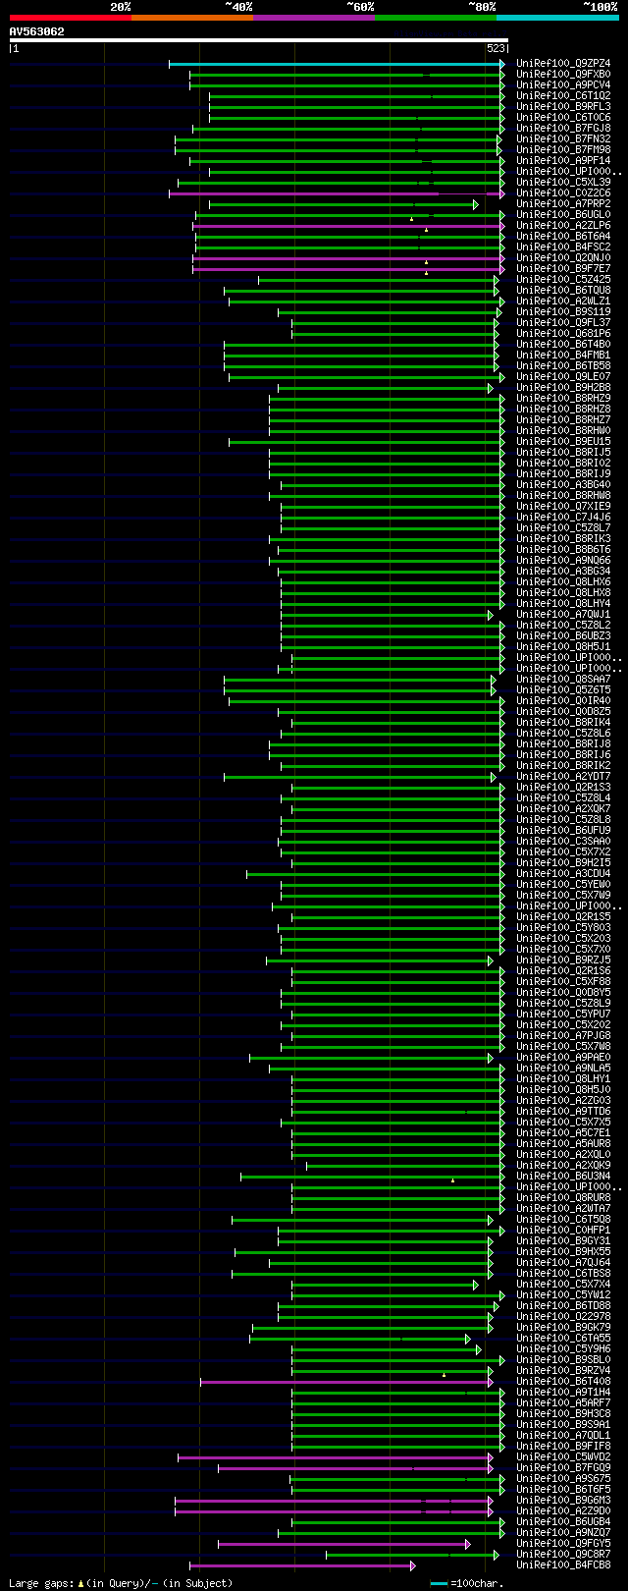Select hit label UniRef100_B9G6M3

point(563,1501)
